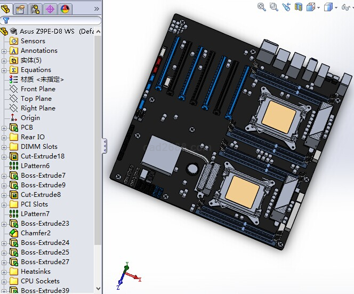Switch to the DimXpertManager tab
This screenshot has height=294, width=354.
[x=50, y=9]
